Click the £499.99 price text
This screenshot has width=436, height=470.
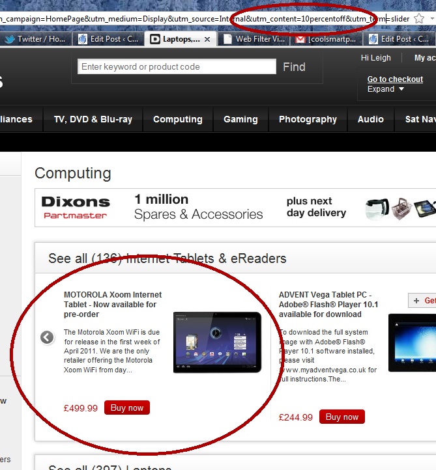(x=81, y=408)
